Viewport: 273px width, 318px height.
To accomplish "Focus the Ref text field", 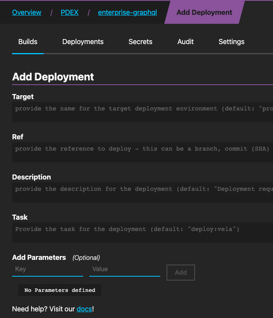I will click(x=142, y=152).
